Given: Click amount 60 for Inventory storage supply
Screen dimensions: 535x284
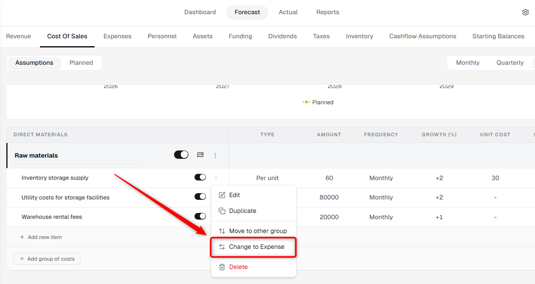Looking at the screenshot, I should [329, 178].
